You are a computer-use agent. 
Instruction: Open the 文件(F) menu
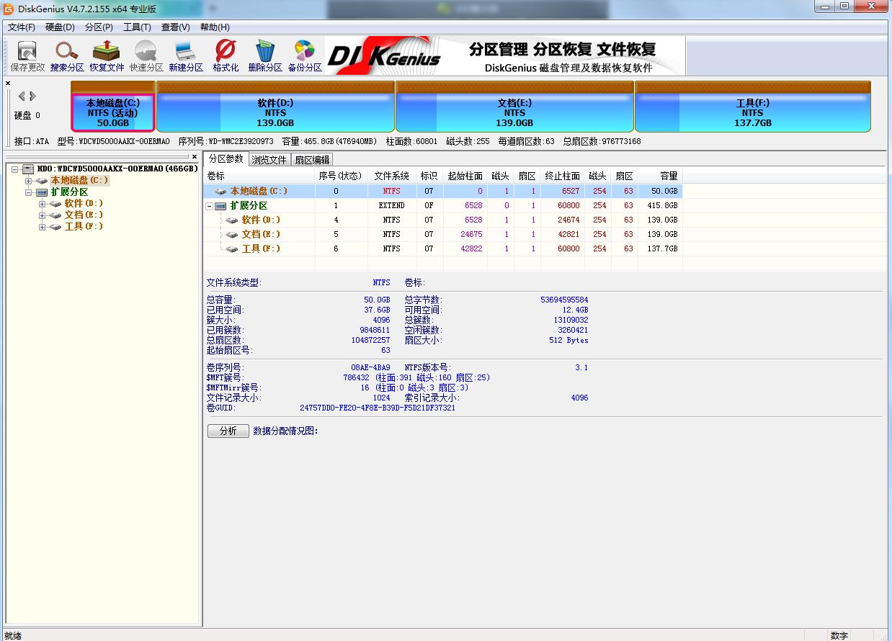pyautogui.click(x=21, y=27)
